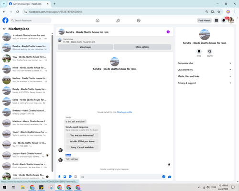Open Task View on the taskbar
The height and width of the screenshot is (191, 239).
pos(13,187)
